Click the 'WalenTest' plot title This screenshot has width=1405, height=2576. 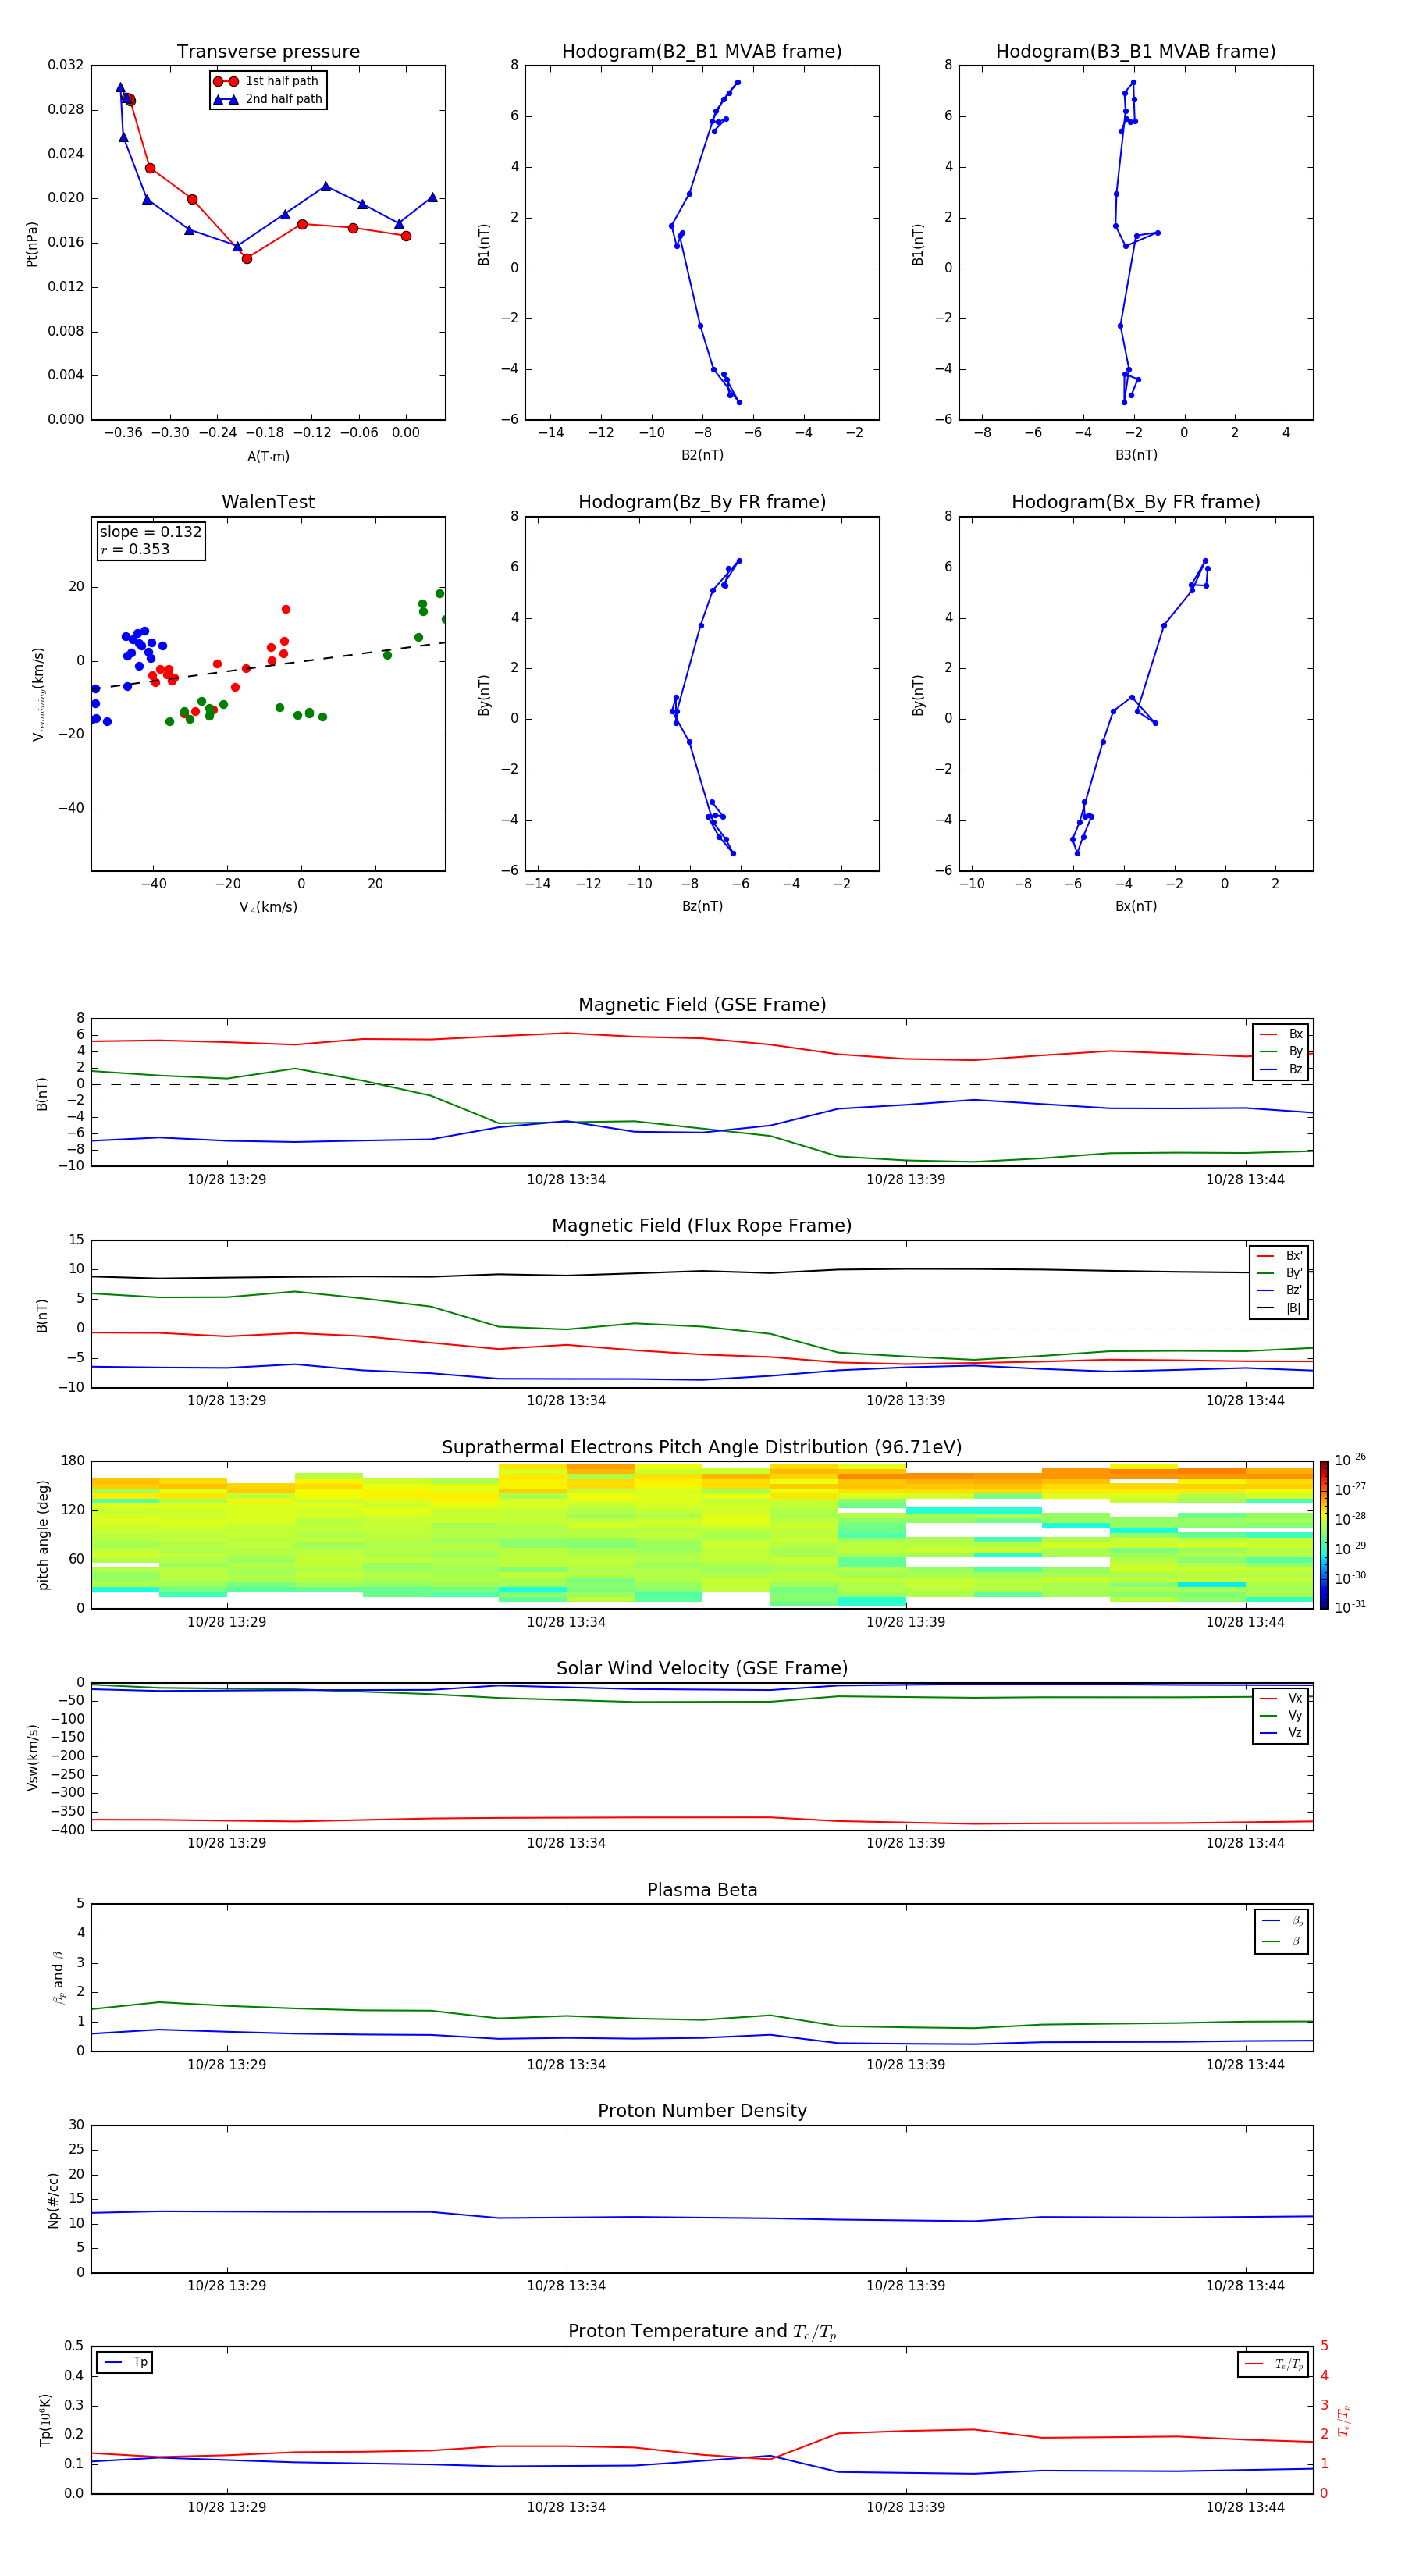coord(268,502)
